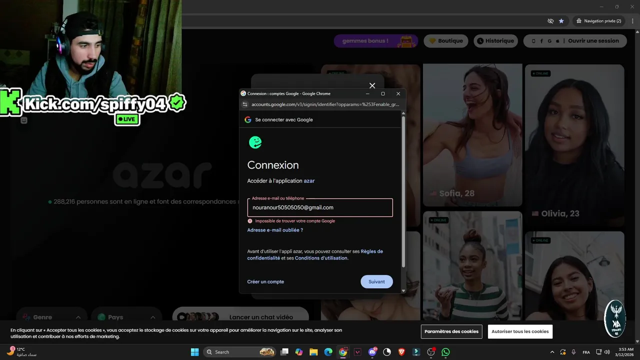The width and height of the screenshot is (640, 360).
Task: Click the taskbar Search box
Action: coord(240,352)
